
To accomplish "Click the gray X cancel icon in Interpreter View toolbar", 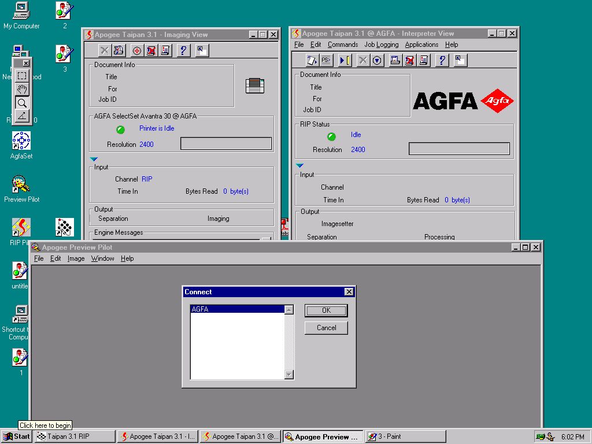I will [363, 60].
